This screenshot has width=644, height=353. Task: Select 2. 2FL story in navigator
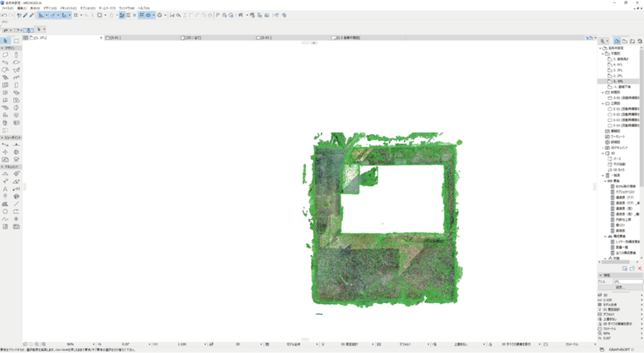618,76
